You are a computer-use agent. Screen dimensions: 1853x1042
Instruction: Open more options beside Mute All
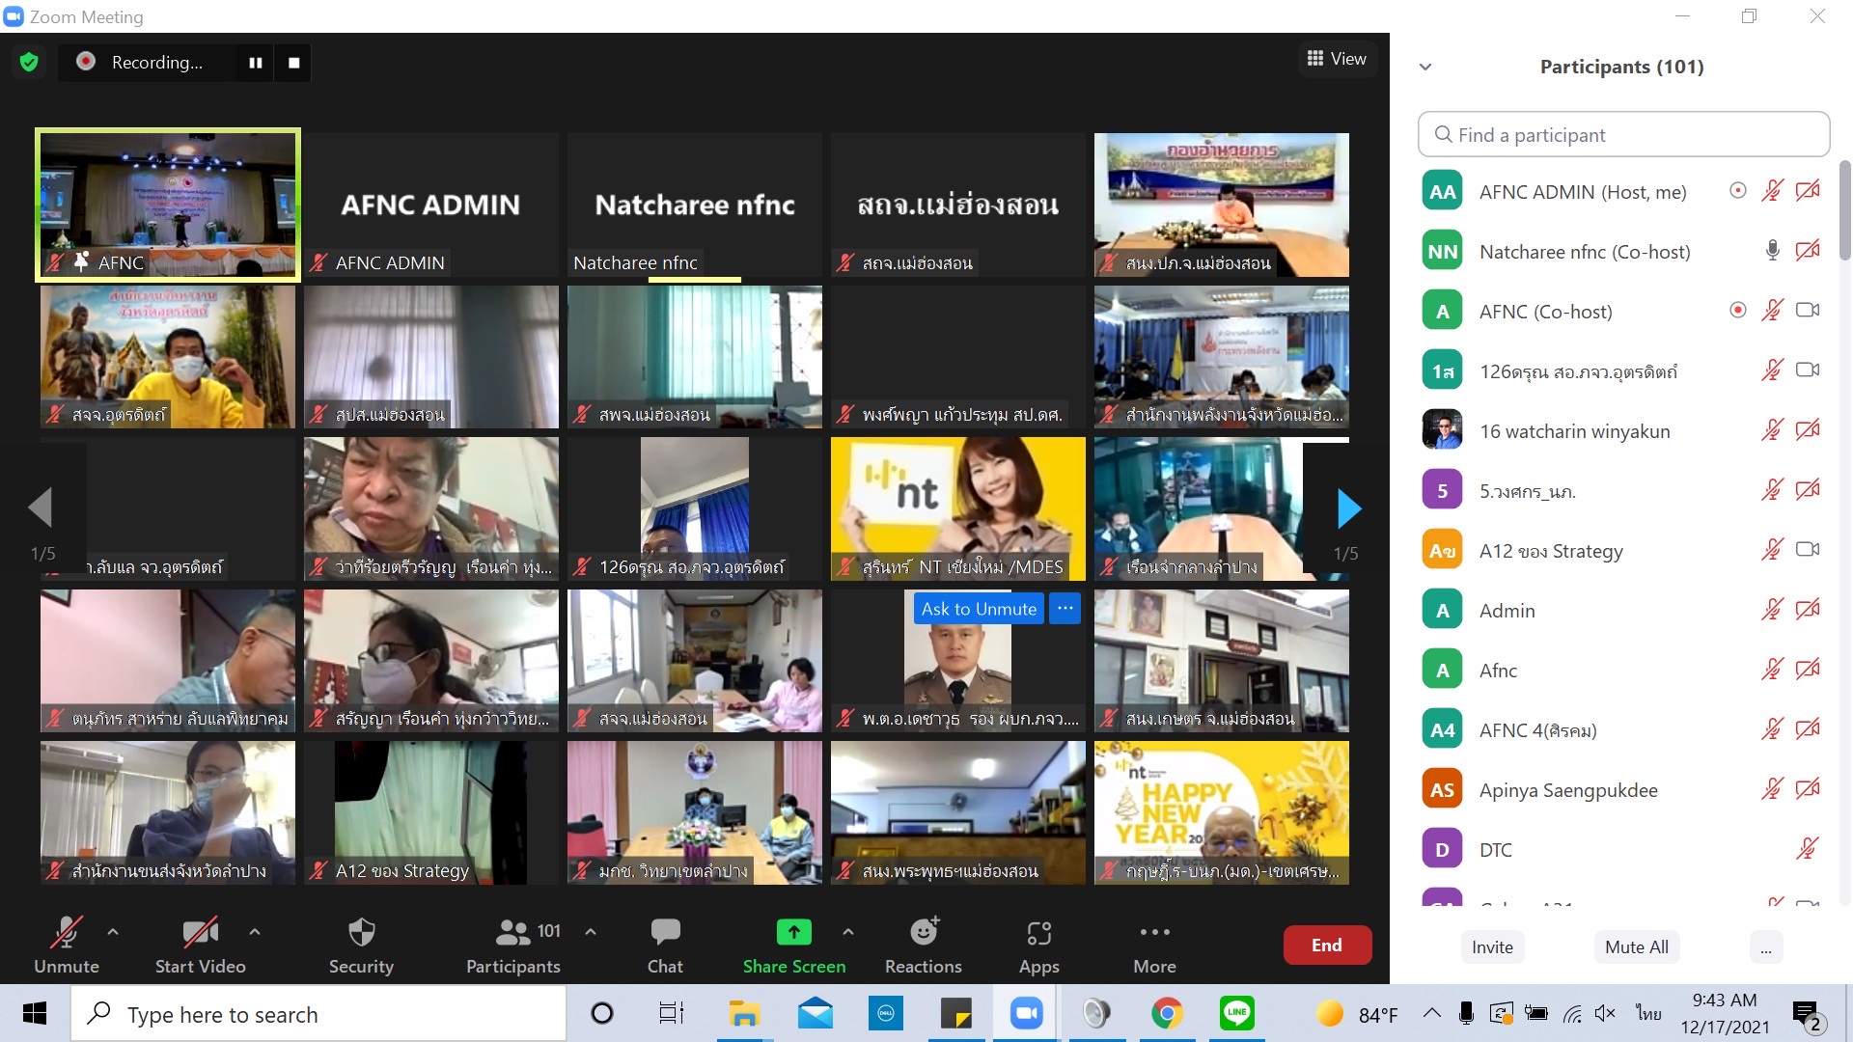(1767, 946)
